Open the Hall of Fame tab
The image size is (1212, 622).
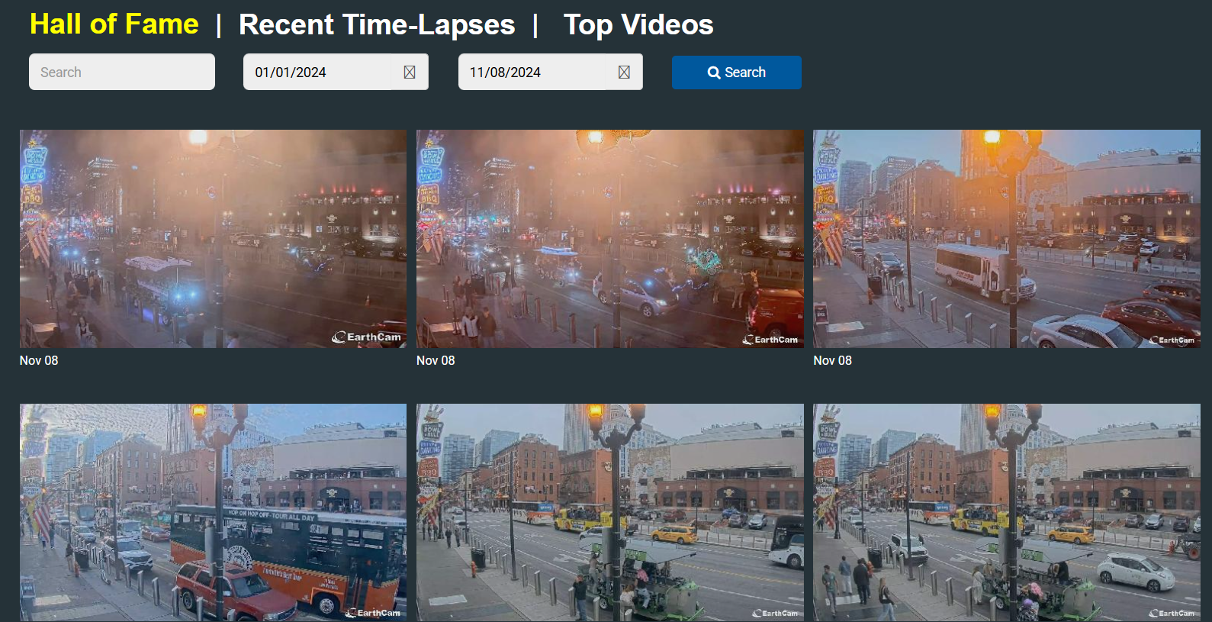[x=114, y=24]
